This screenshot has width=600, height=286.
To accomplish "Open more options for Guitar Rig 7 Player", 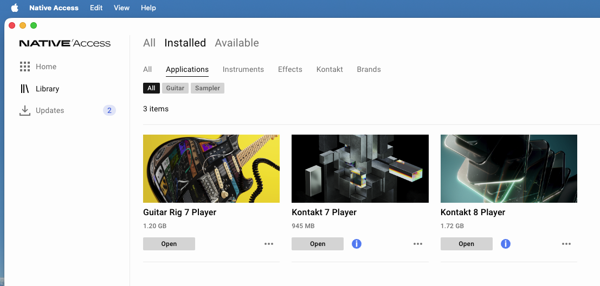I will coord(269,244).
